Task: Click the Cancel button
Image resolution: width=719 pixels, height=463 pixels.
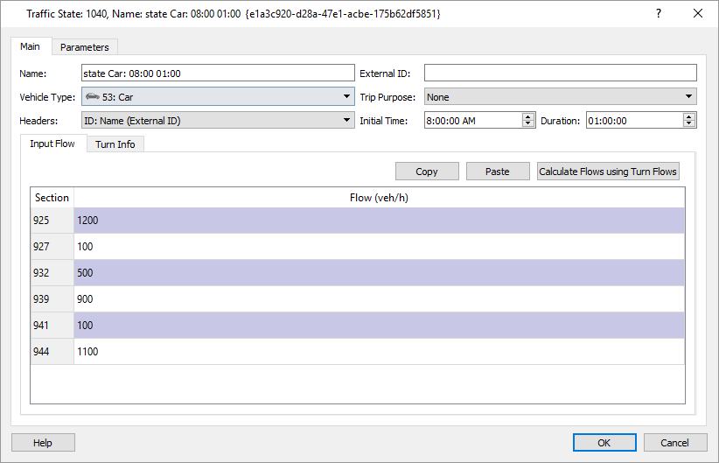Action: point(675,443)
